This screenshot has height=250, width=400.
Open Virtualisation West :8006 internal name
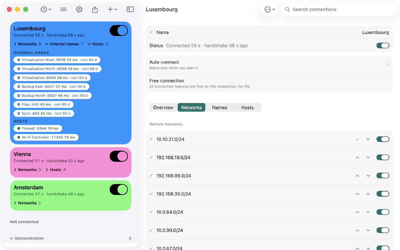tap(57, 60)
